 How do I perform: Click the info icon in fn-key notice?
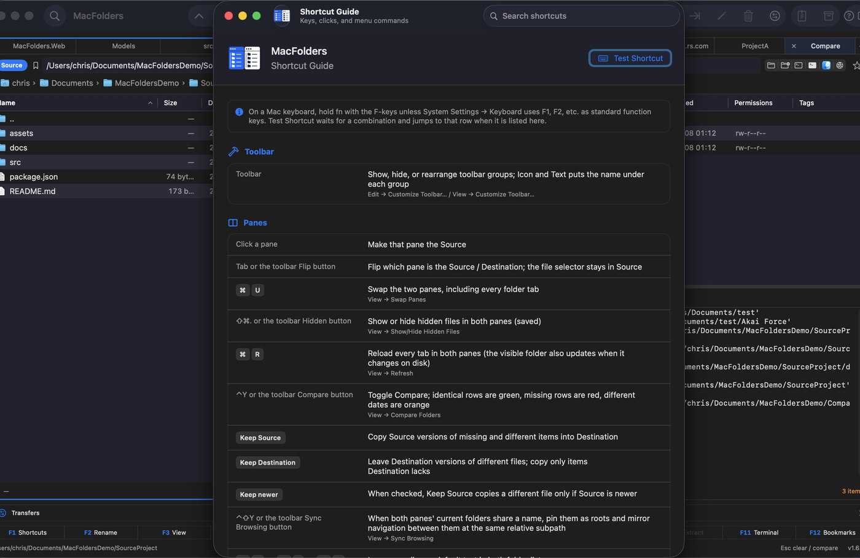pos(239,112)
